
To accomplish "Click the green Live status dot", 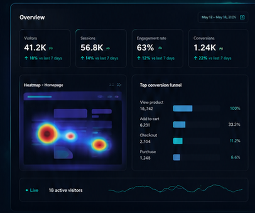I will pyautogui.click(x=27, y=190).
